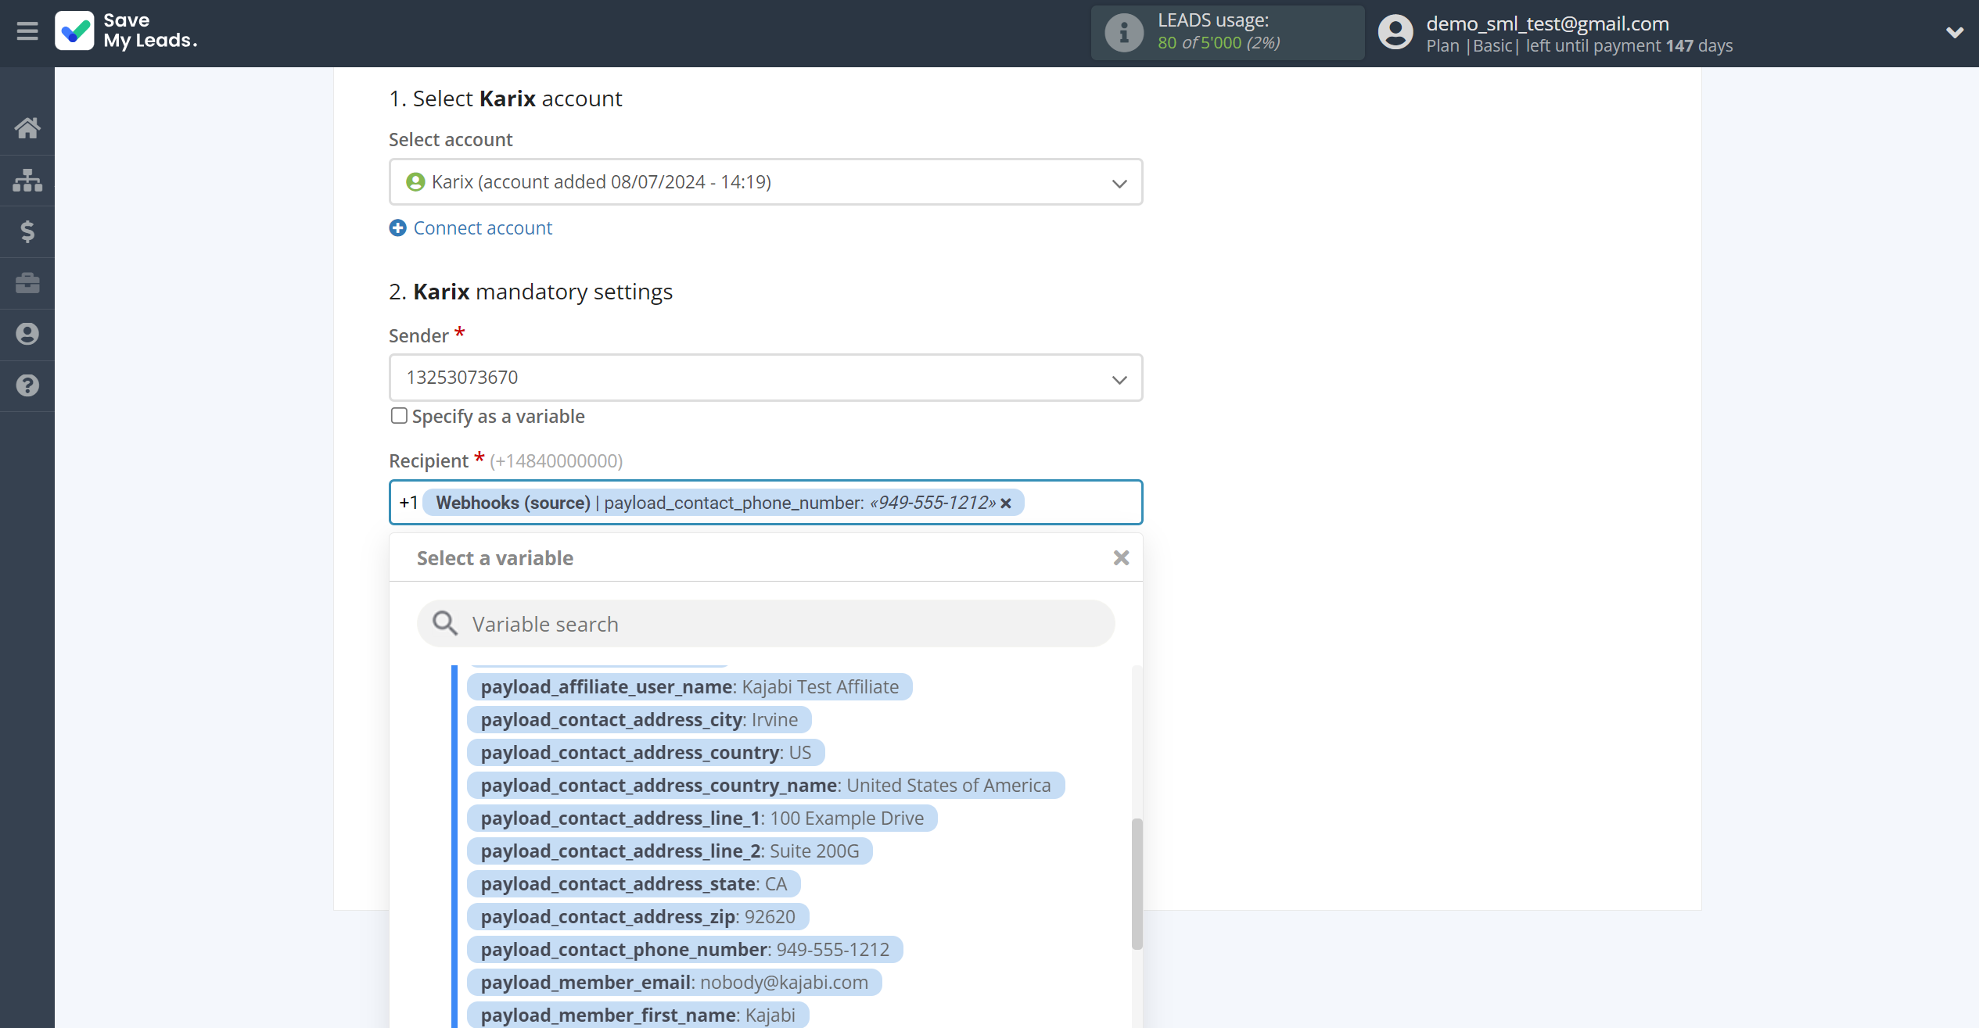Toggle Specify as a variable checkbox
This screenshot has height=1028, width=1979.
pyautogui.click(x=399, y=416)
